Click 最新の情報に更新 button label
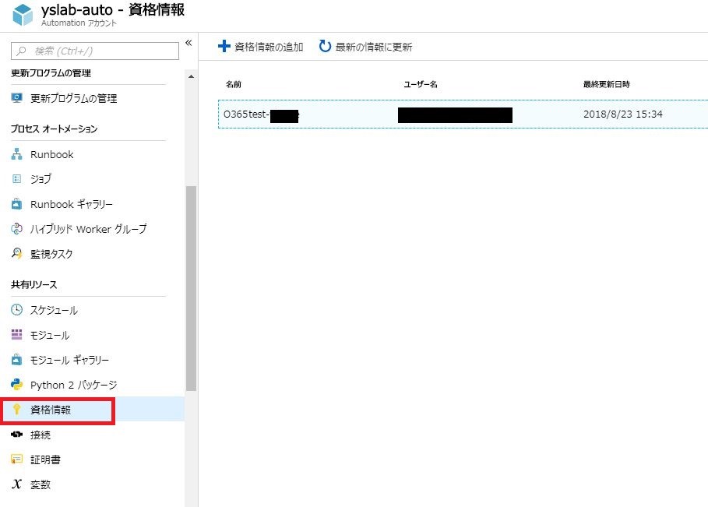708x507 pixels. pos(373,47)
